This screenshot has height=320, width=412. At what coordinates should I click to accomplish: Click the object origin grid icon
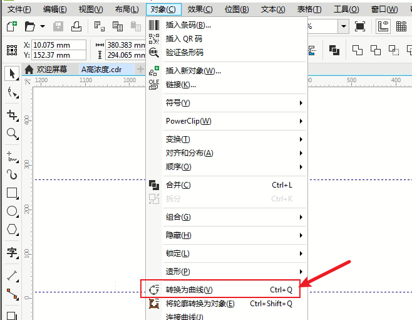pos(12,50)
